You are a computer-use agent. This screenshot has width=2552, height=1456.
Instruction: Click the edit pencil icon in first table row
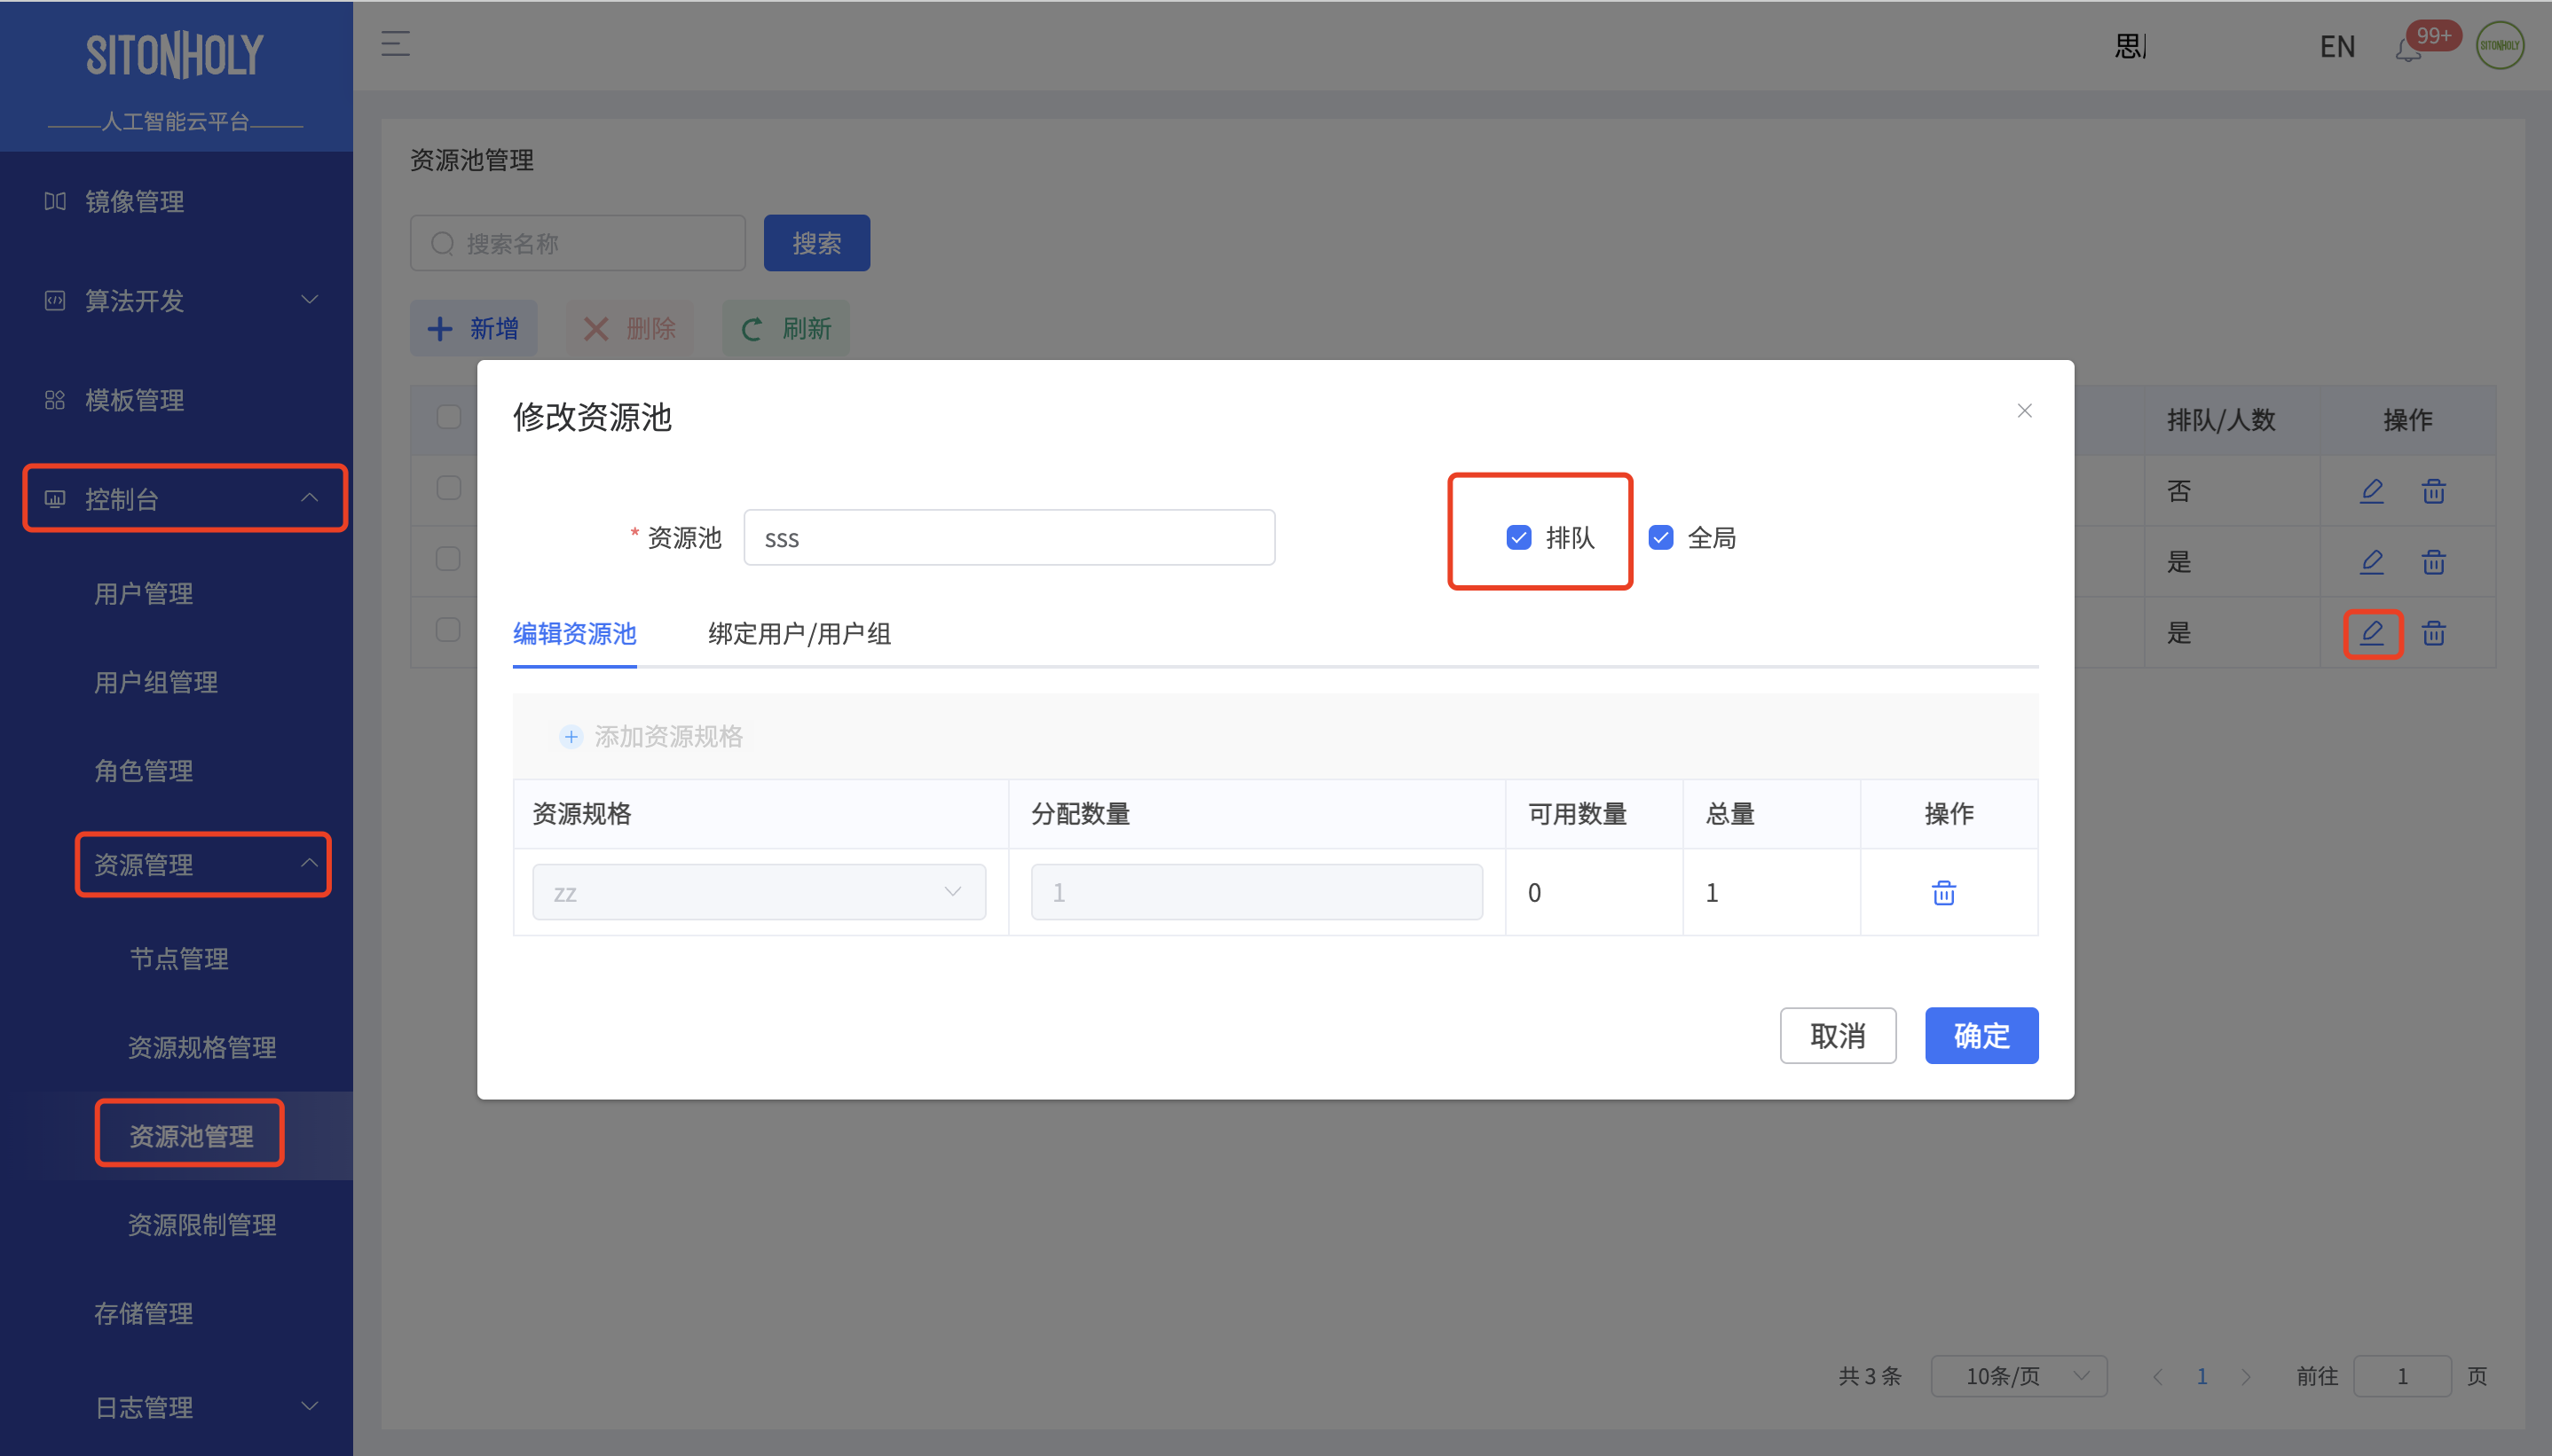(2371, 491)
